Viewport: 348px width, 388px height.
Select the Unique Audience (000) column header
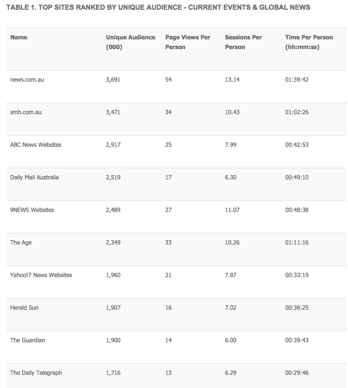point(131,42)
